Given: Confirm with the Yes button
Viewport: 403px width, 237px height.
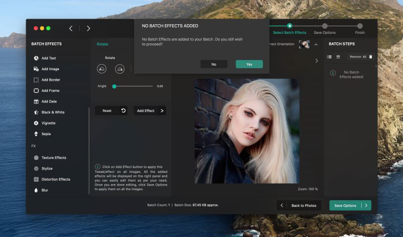Looking at the screenshot, I should pos(249,65).
